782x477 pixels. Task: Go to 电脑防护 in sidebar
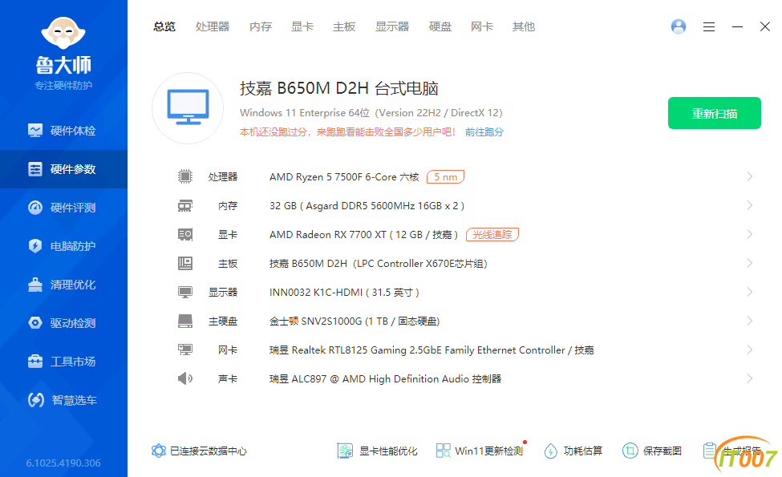[x=63, y=246]
